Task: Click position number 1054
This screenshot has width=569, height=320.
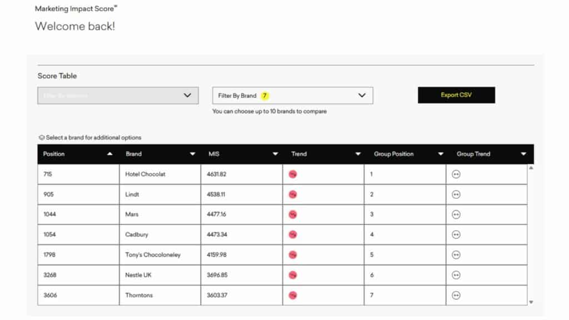Action: [x=49, y=234]
